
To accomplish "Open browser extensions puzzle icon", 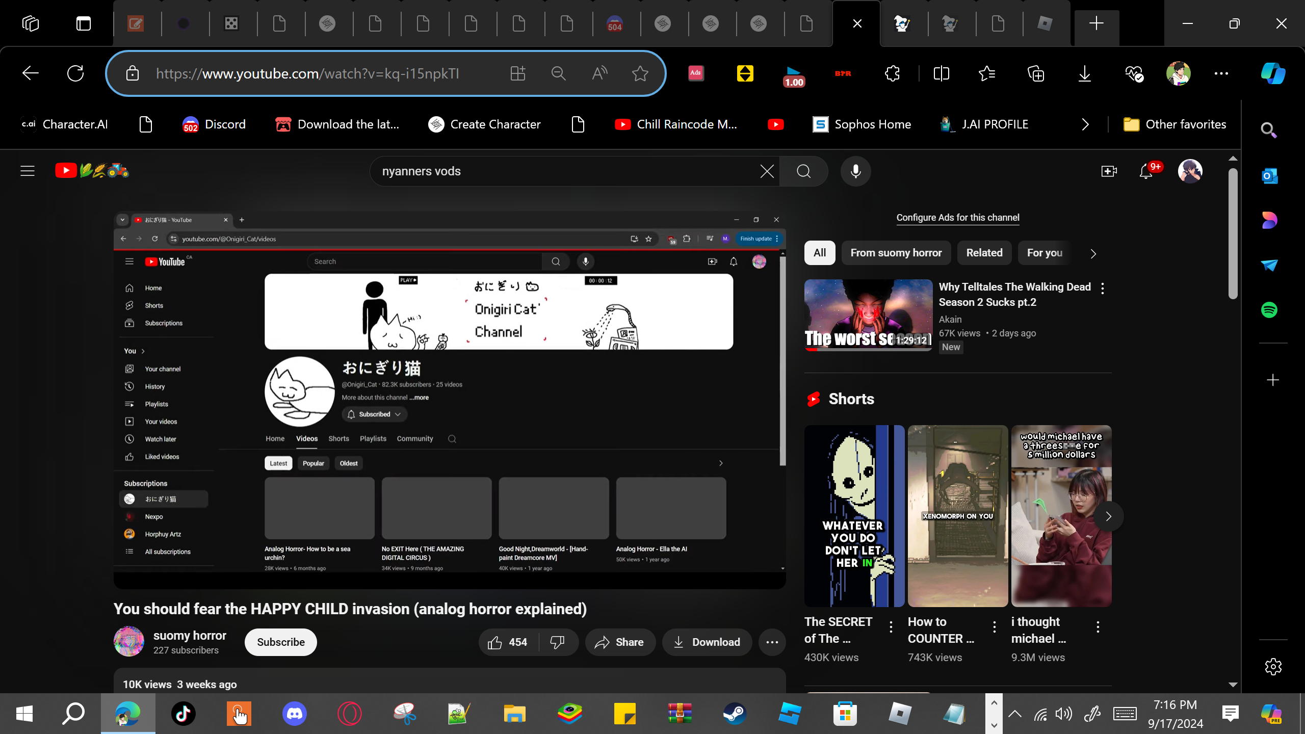I will 892,73.
